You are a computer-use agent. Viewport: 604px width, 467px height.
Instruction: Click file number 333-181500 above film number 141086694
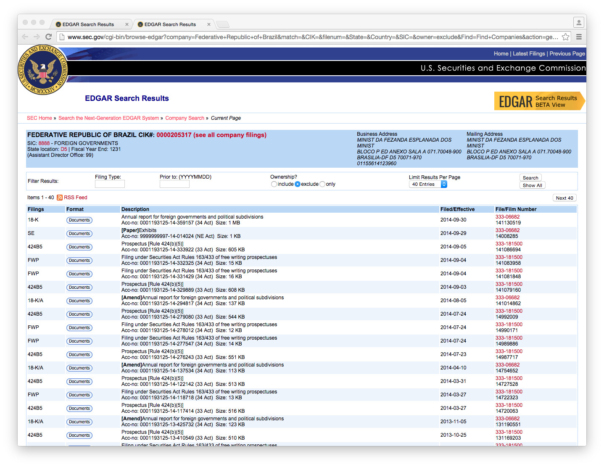[509, 244]
